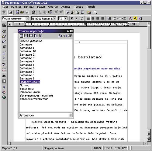This screenshot has width=152, height=151.
Task: Click the Print document icon
Action: click(x=33, y=12)
